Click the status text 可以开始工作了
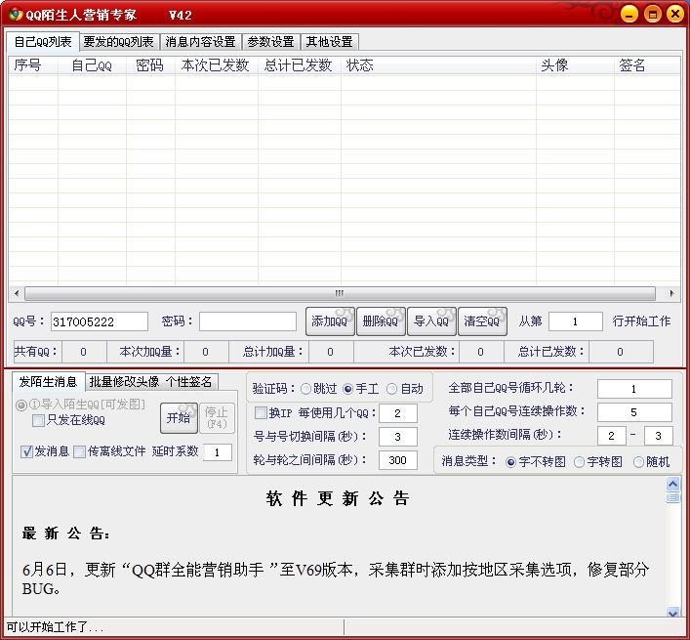Screen dimensions: 690x640 55,627
